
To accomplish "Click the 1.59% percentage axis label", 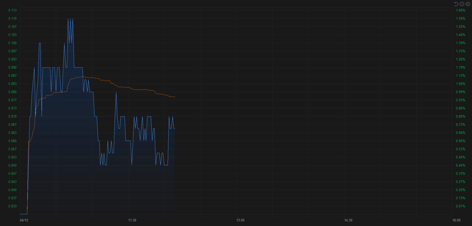I will point(460,19).
